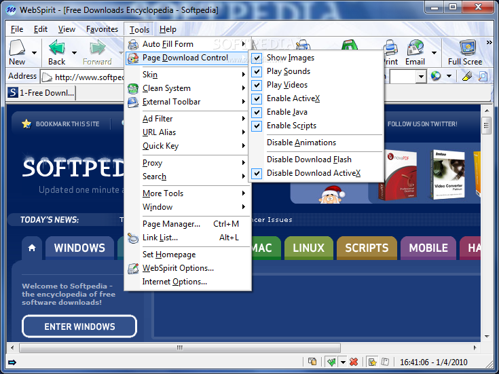Click the ENTER WINDOWS button
The width and height of the screenshot is (499, 374).
pyautogui.click(x=79, y=326)
